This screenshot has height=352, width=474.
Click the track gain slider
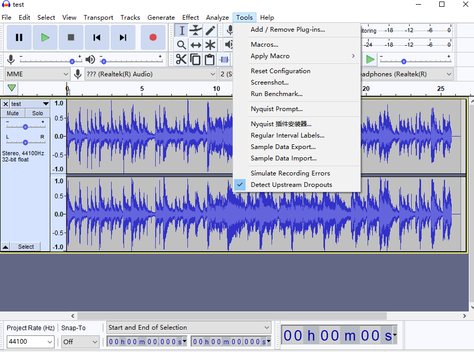25,126
